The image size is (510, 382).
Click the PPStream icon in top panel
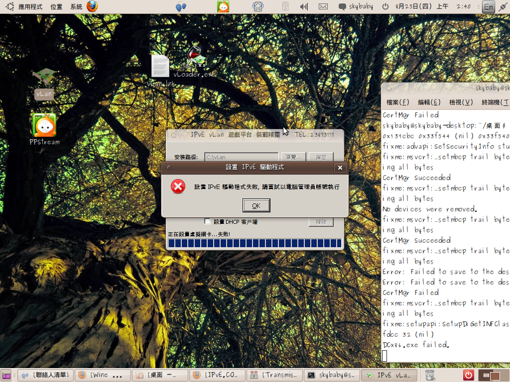click(x=223, y=6)
